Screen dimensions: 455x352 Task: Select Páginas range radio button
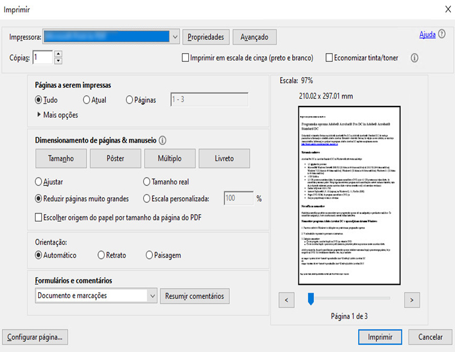click(x=129, y=100)
